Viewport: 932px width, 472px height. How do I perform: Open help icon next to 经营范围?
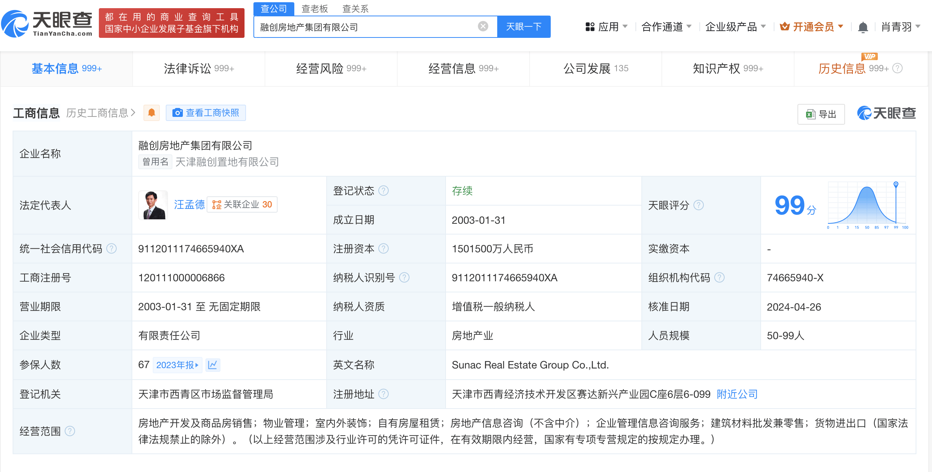click(70, 431)
